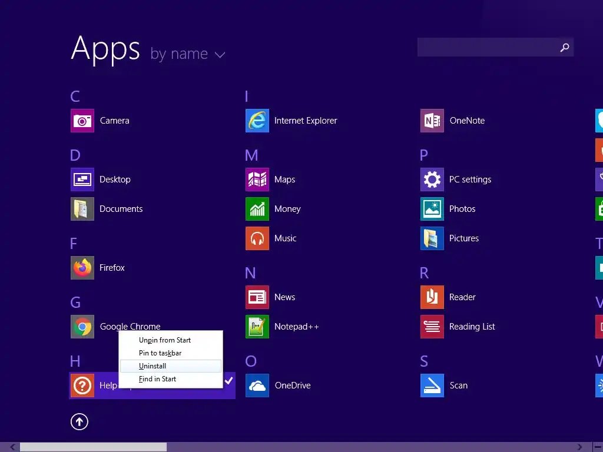Click the 'Reading List' label
This screenshot has width=603, height=452.
coord(472,327)
